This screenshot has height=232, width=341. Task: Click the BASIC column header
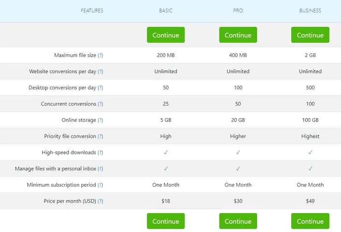coord(166,11)
